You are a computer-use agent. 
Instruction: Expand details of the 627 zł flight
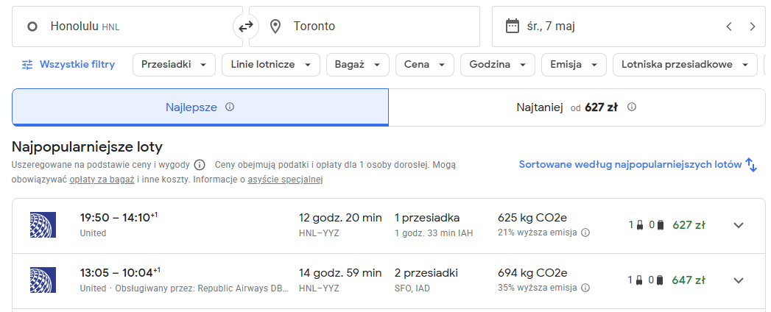pyautogui.click(x=738, y=225)
